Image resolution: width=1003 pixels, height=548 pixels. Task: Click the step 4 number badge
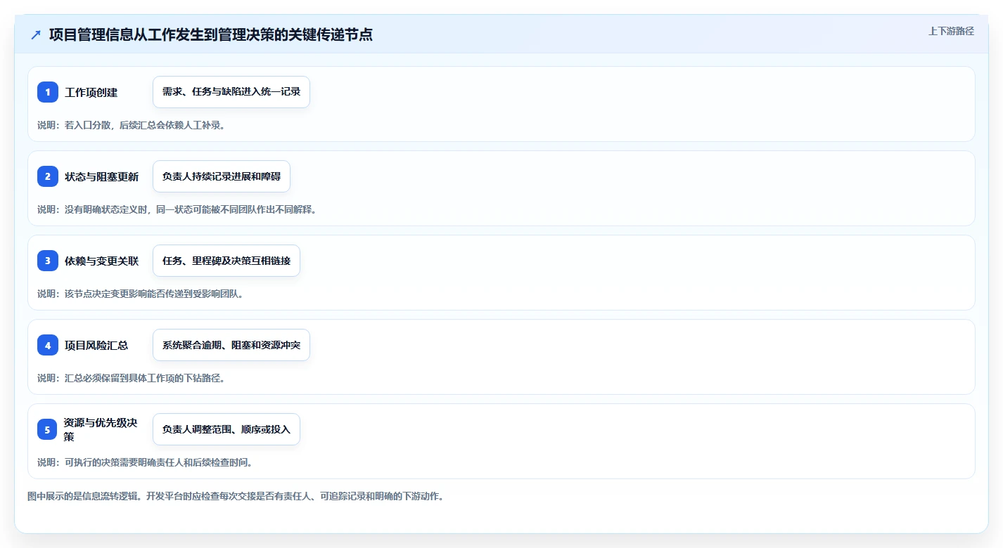[48, 345]
